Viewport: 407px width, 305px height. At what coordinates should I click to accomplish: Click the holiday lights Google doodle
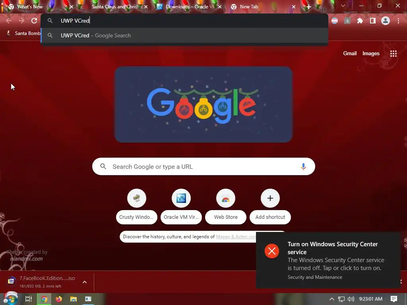tap(203, 104)
